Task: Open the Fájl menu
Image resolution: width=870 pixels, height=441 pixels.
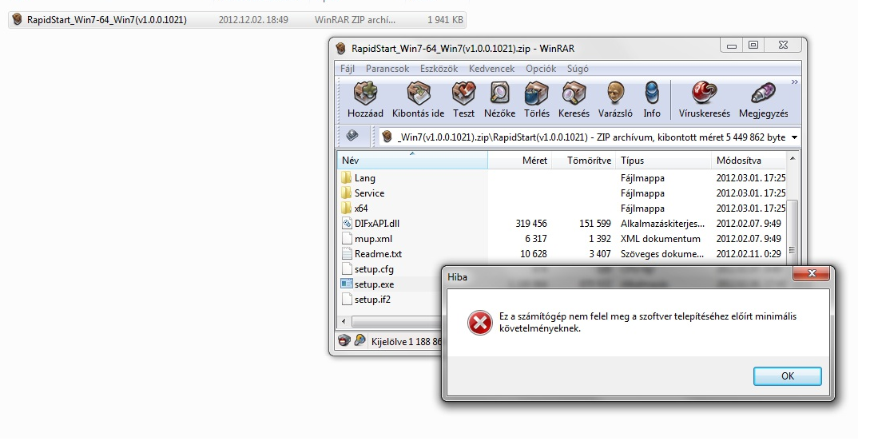Action: (x=348, y=69)
